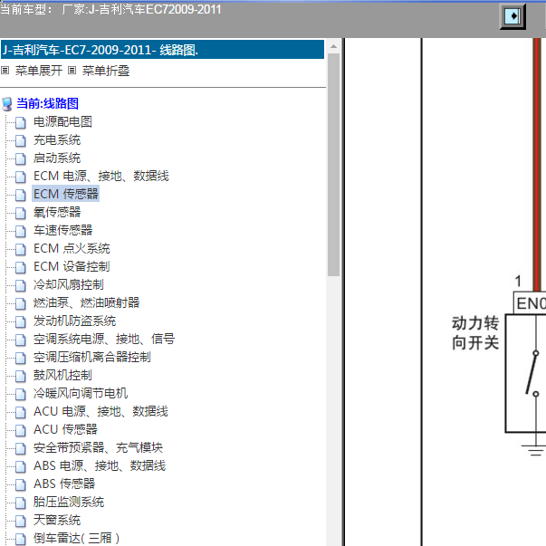Click page icon next to 发动机防盗系统
This screenshot has width=546, height=546.
(x=21, y=321)
